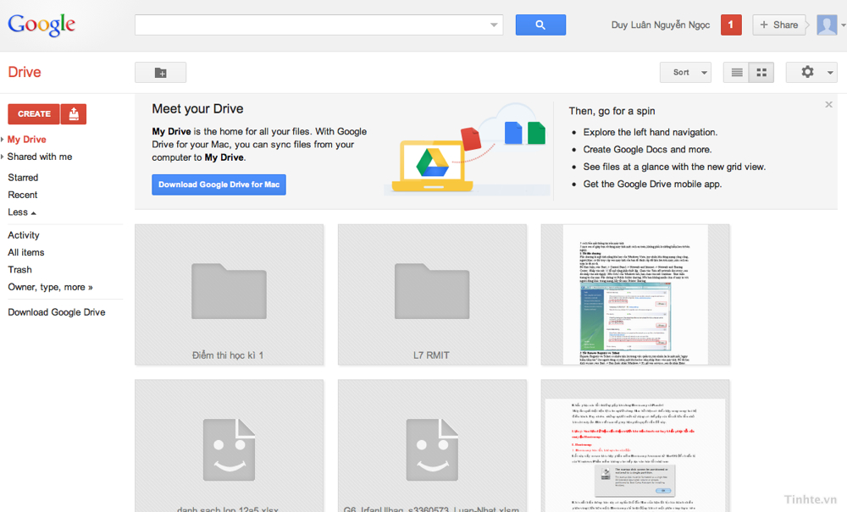Viewport: 847px width, 512px height.
Task: Switch to grid view
Action: pos(761,72)
